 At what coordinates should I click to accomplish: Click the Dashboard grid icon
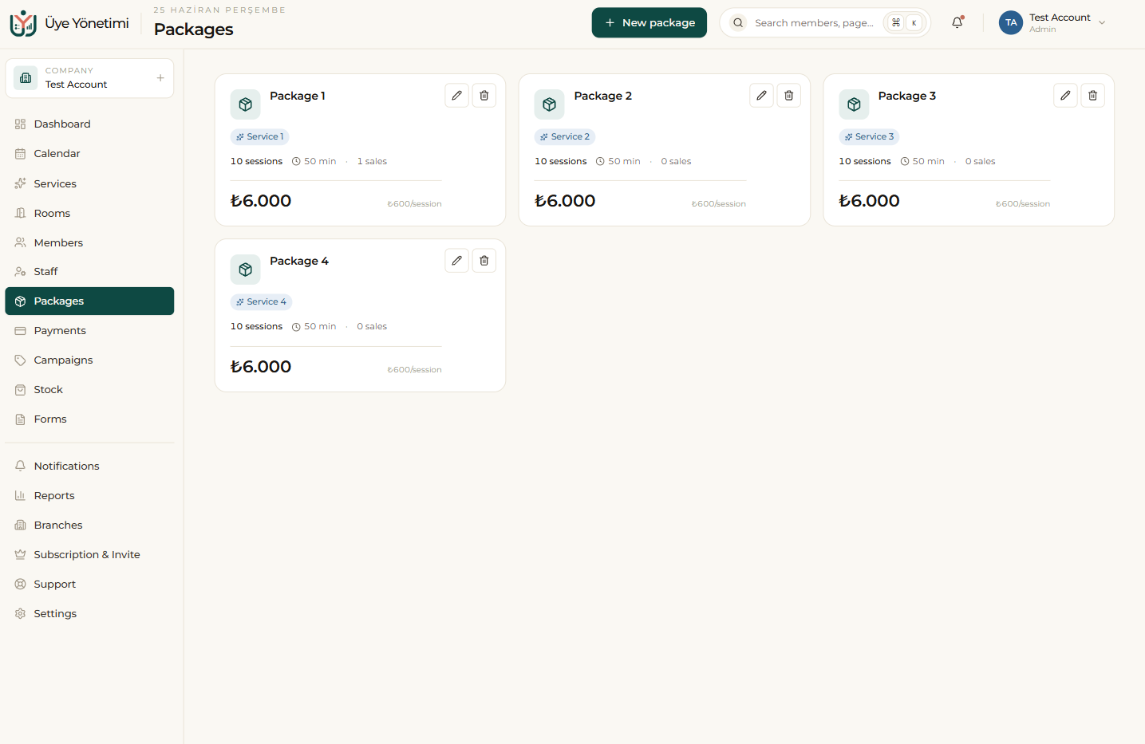(21, 124)
